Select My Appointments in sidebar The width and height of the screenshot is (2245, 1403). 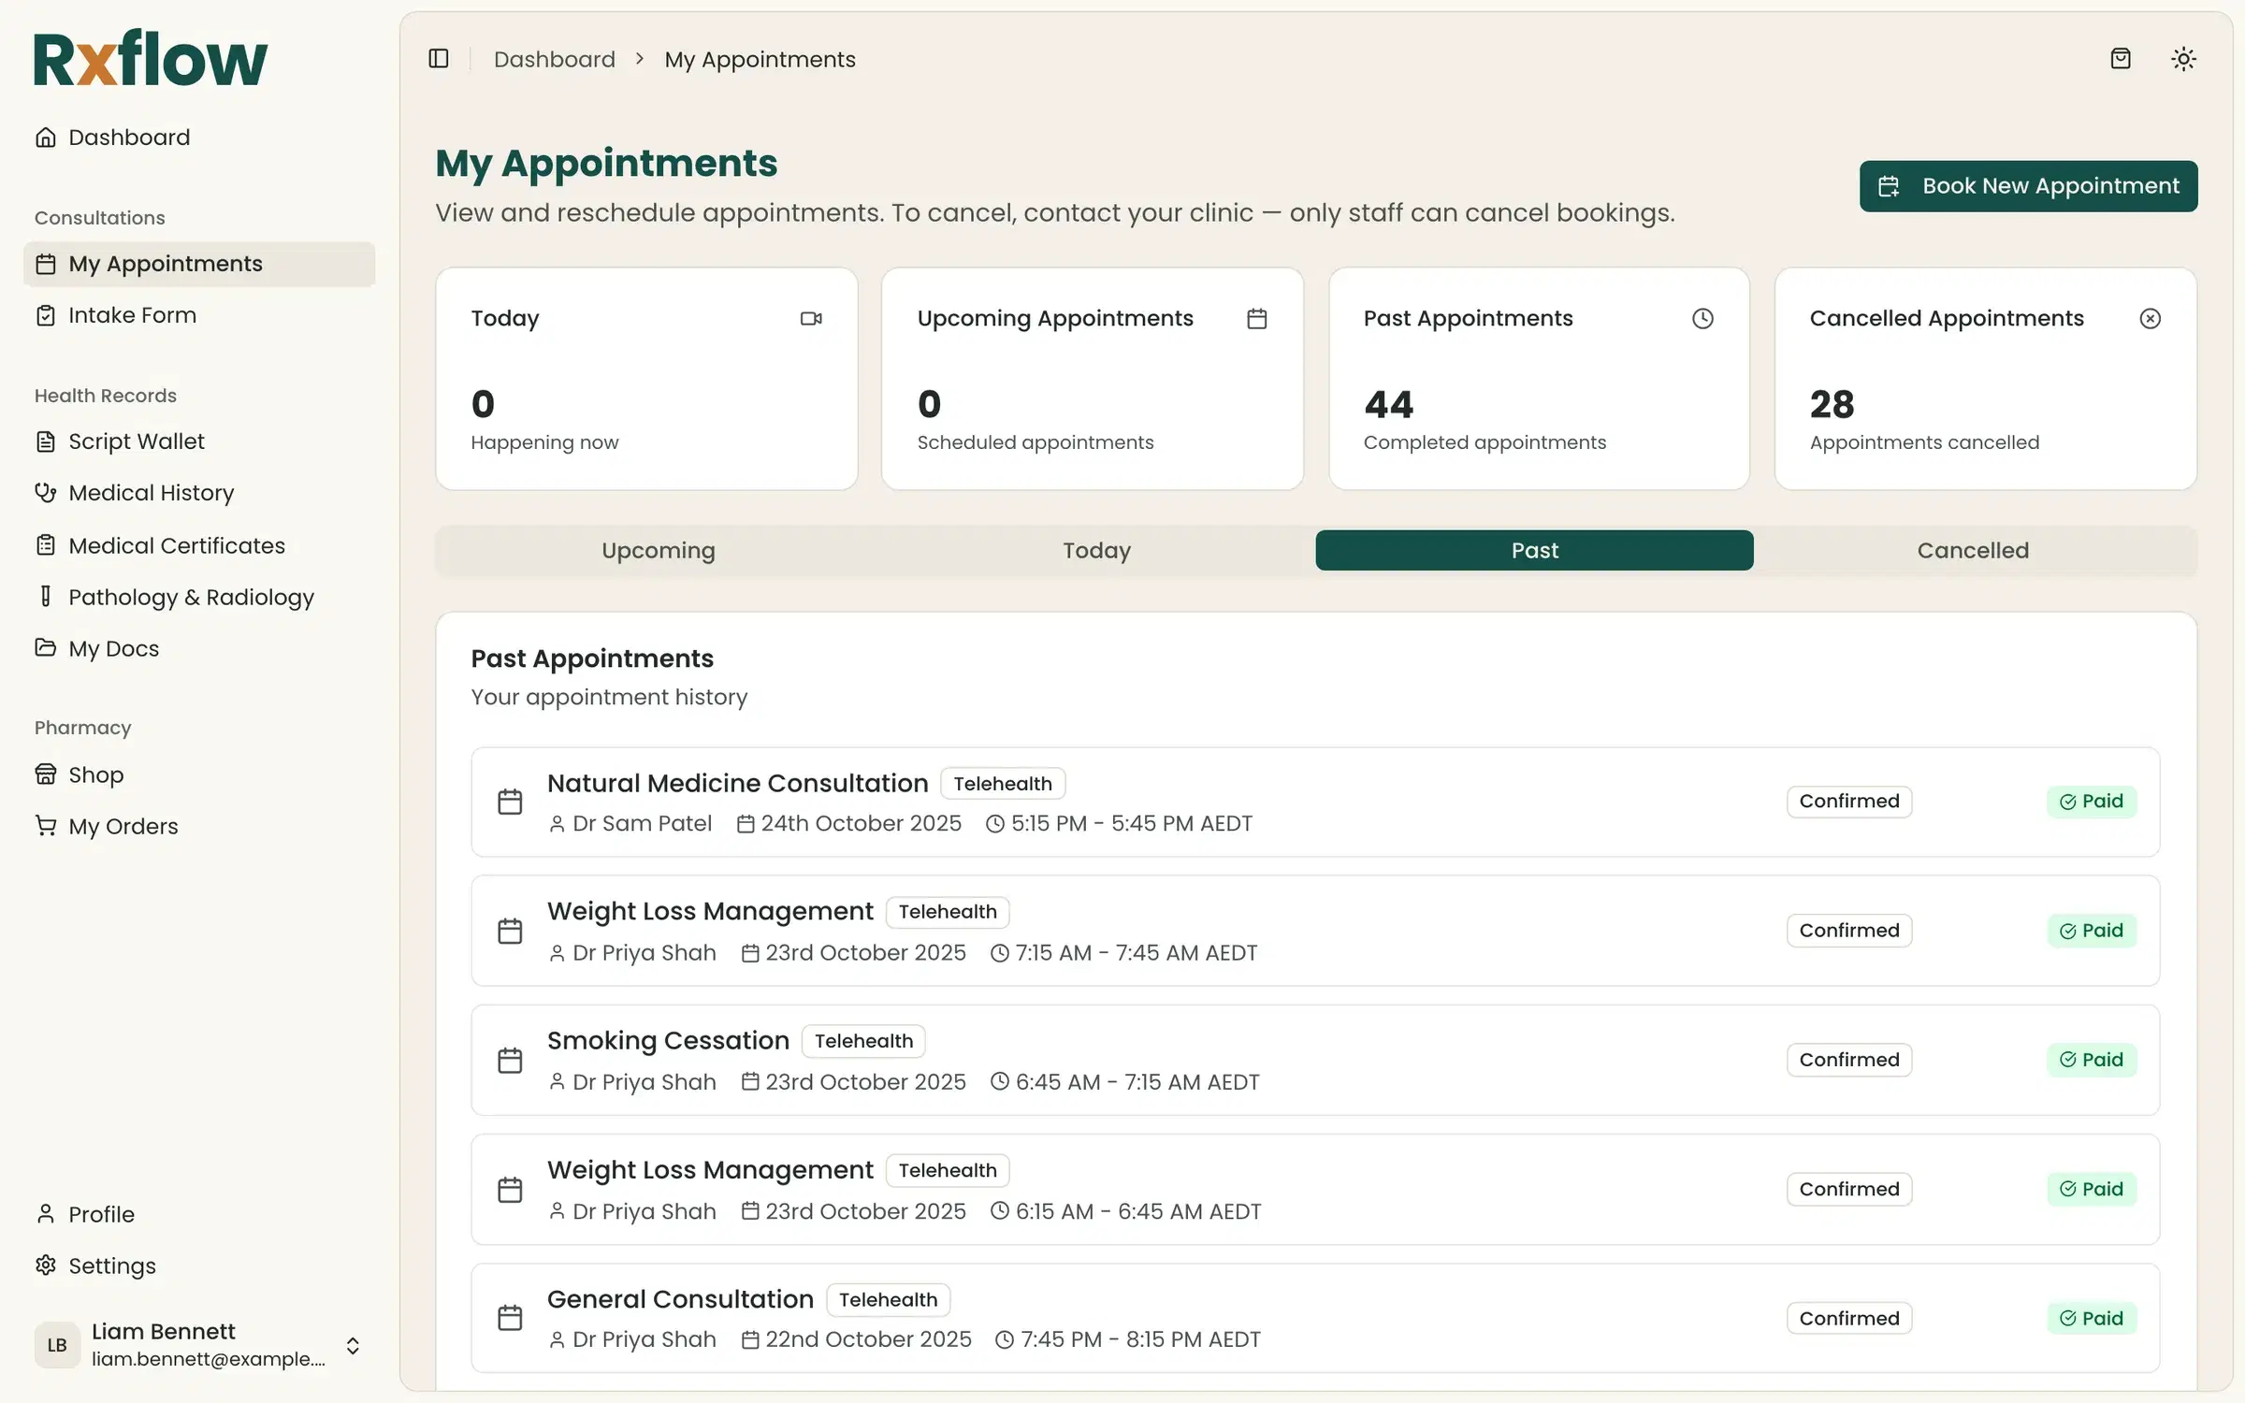click(x=199, y=264)
